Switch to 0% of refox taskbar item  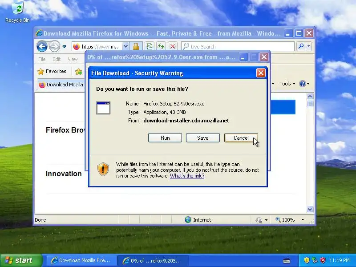click(x=153, y=260)
